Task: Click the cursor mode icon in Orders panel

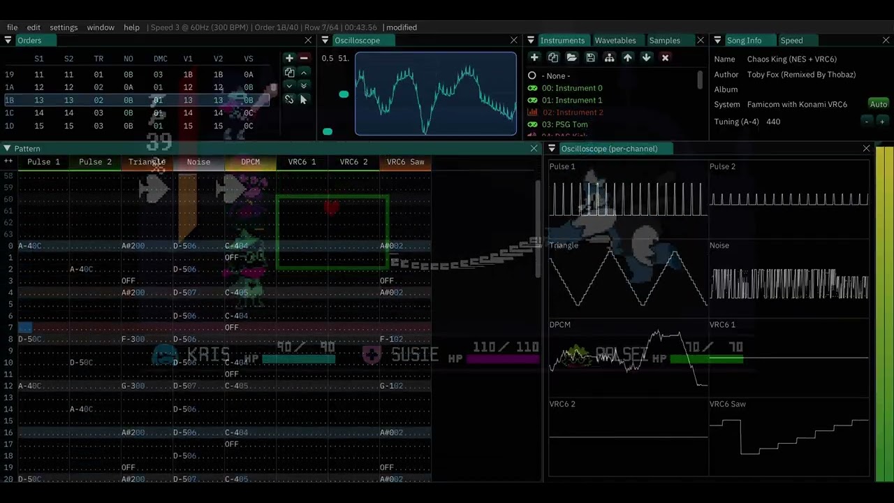Action: (x=304, y=99)
